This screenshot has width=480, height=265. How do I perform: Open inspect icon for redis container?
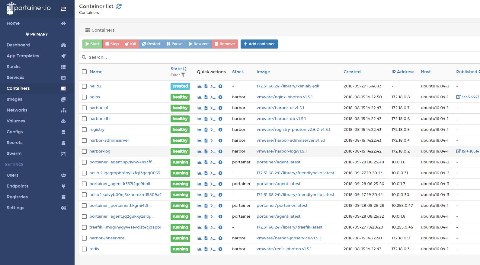(220, 249)
